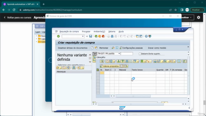Open the Ajuda menu
Image resolution: width=206 pixels, height=116 pixels.
pos(121,32)
